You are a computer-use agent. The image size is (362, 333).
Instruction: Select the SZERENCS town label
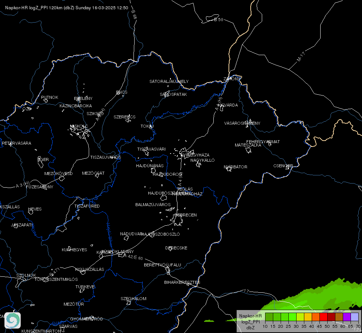coord(125,117)
